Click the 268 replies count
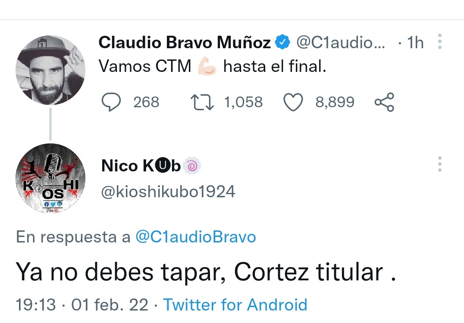The height and width of the screenshot is (323, 464). point(146,102)
